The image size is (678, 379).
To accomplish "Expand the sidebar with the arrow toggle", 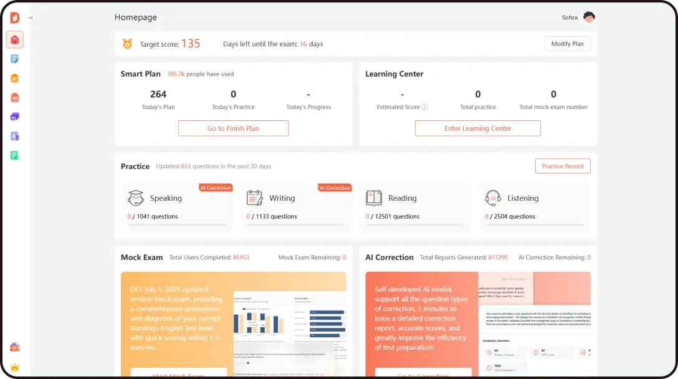I will tap(30, 18).
